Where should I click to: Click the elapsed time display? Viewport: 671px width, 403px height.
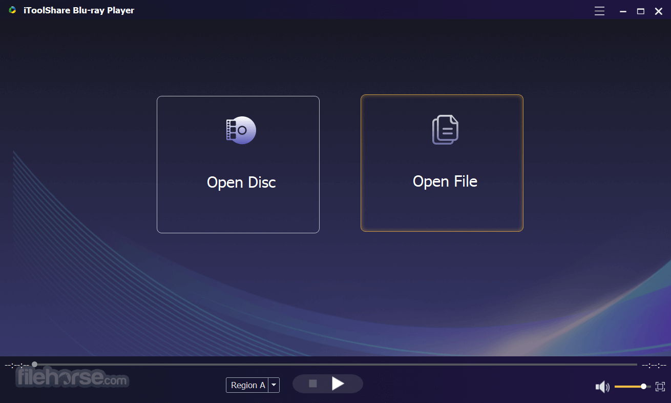pyautogui.click(x=17, y=365)
